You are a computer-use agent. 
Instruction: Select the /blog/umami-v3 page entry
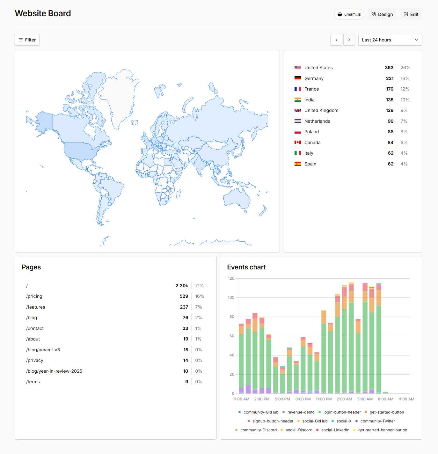tap(43, 350)
